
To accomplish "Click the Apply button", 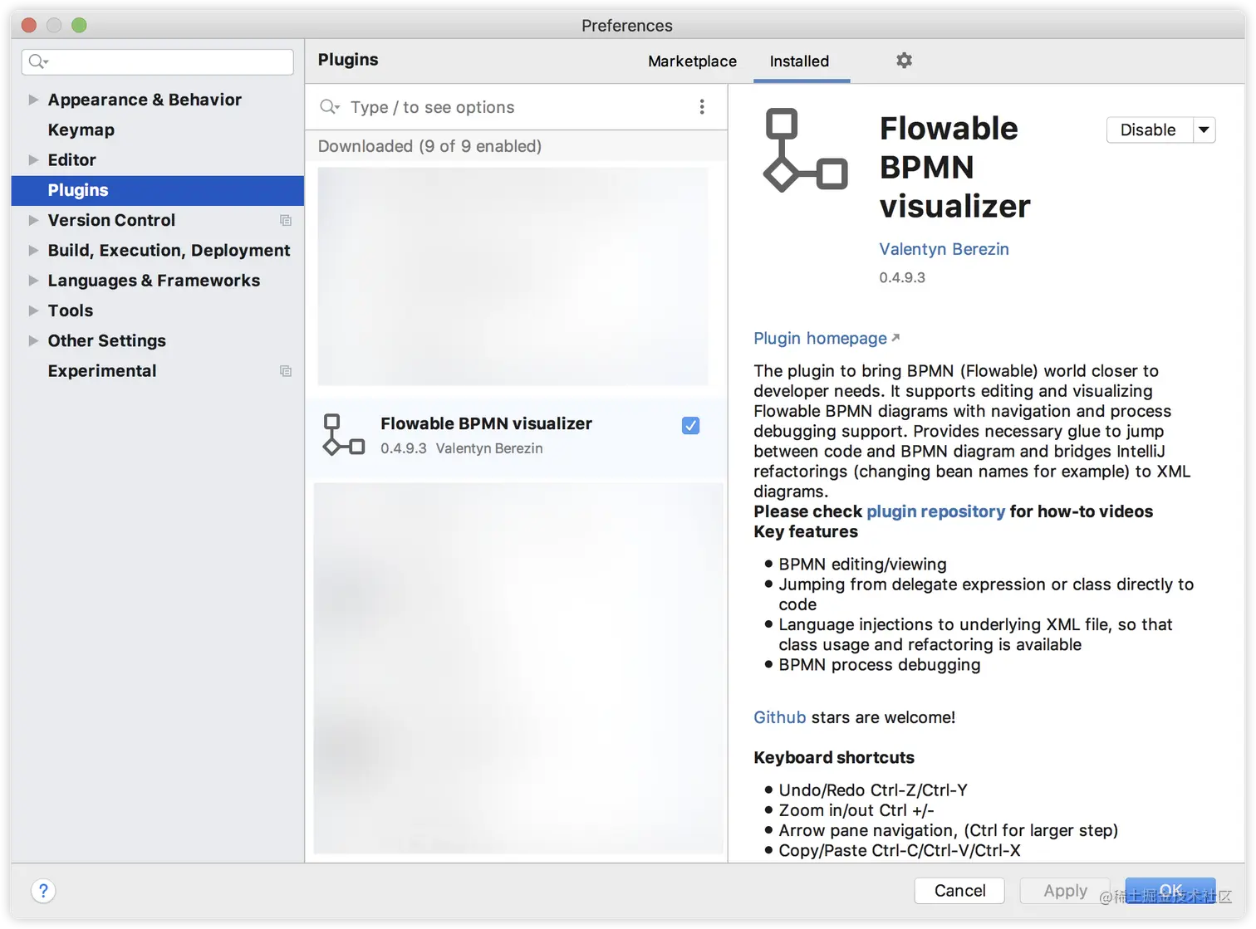I will pyautogui.click(x=1064, y=890).
